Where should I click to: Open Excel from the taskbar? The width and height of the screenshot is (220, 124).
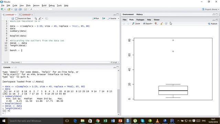[105, 121]
